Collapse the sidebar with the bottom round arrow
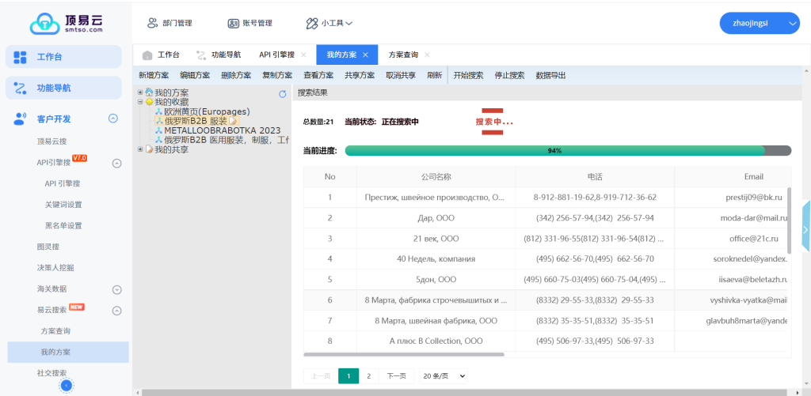The height and width of the screenshot is (396, 811). coord(67,385)
